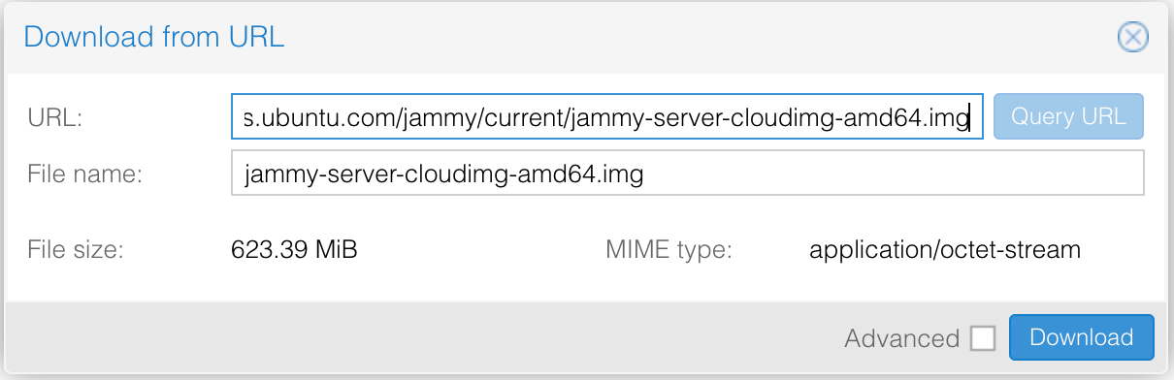Screen dimensions: 1174x380
Task: Click the MIME type label
Action: tap(669, 250)
